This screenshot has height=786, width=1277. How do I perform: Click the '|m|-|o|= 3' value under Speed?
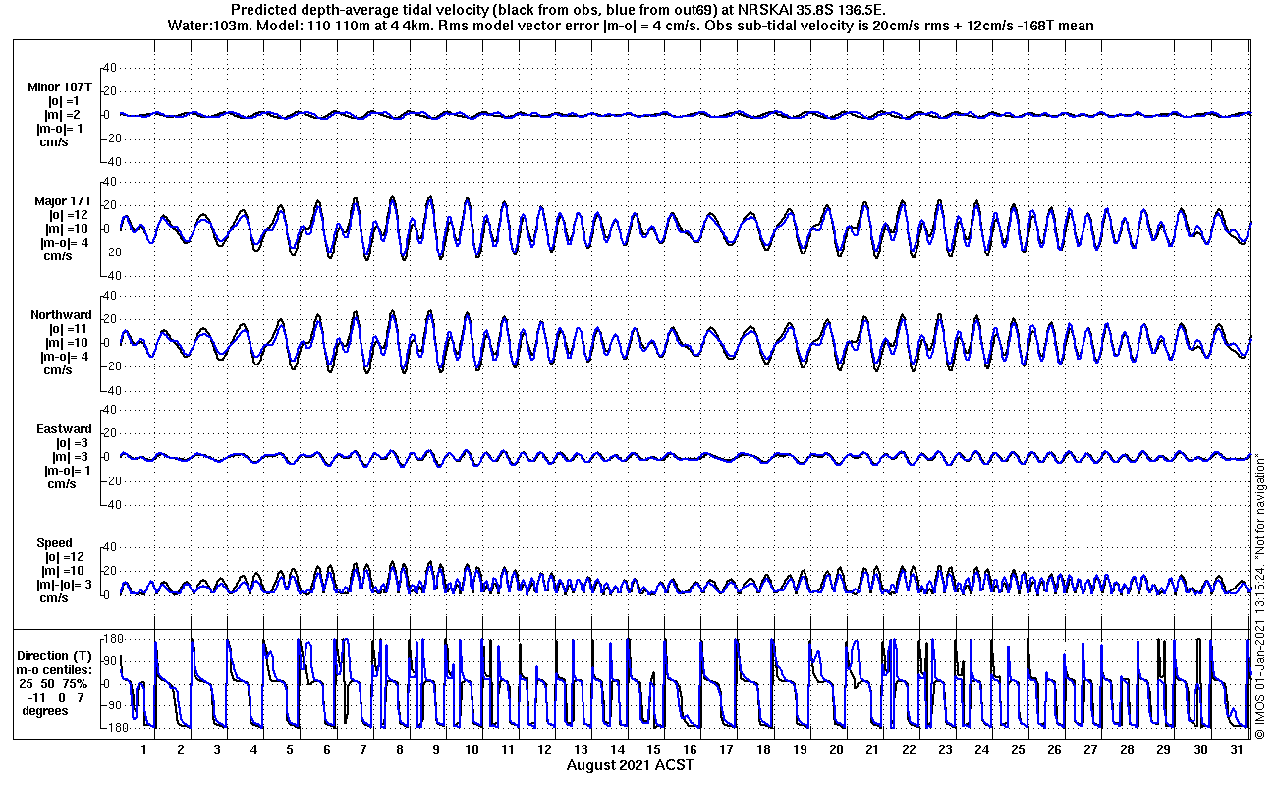pos(63,585)
